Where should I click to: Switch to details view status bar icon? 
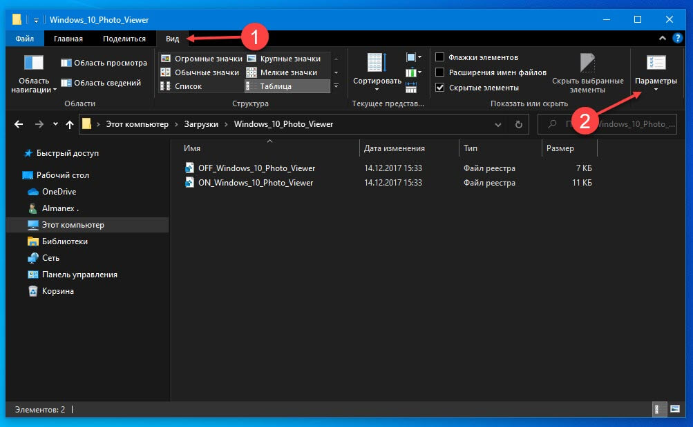pos(658,409)
